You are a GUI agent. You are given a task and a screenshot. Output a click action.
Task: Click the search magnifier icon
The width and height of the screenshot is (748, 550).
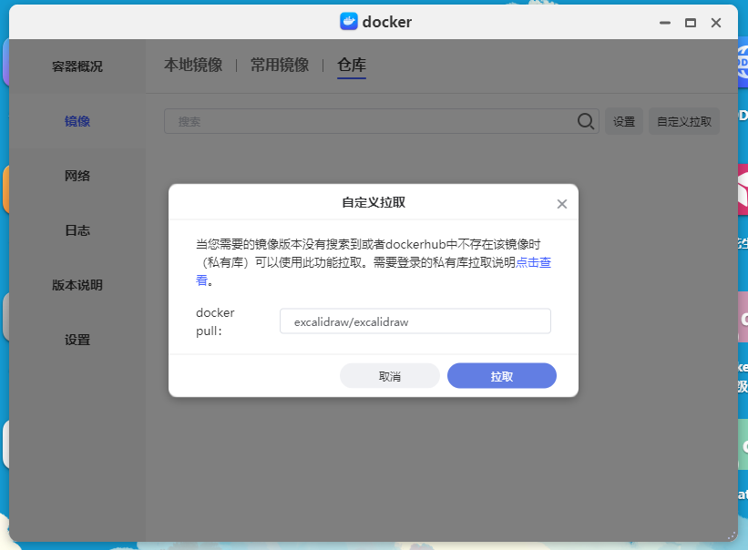585,121
